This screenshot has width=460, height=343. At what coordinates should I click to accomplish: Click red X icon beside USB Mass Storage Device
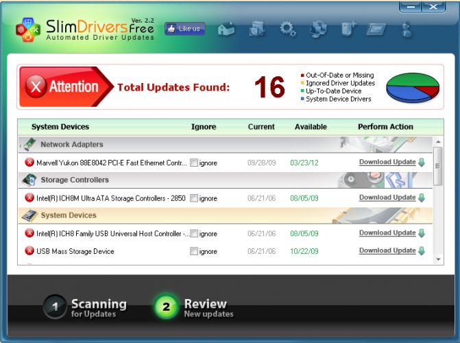(x=29, y=251)
